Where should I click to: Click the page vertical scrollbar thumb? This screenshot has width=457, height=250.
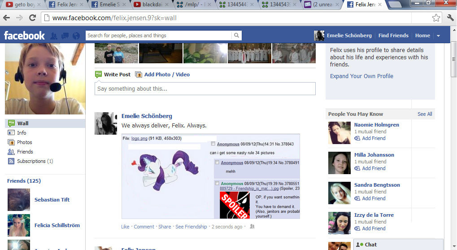(x=454, y=59)
